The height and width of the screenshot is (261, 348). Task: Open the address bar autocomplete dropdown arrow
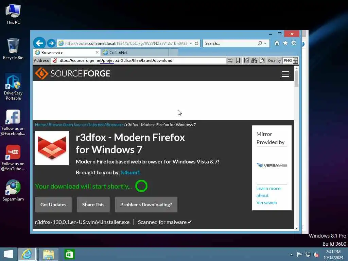[191, 43]
